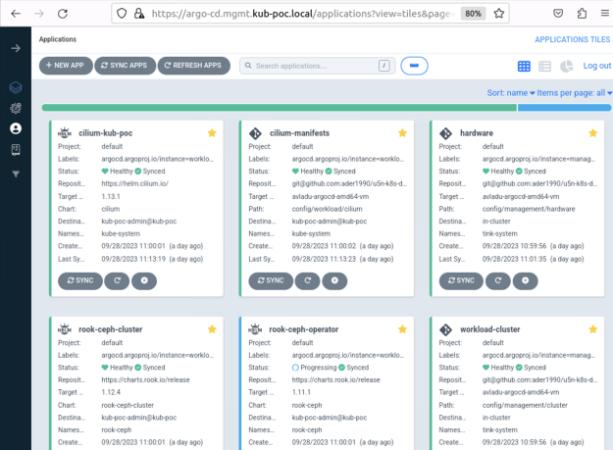Expand sidebar using the arrow at top
This screenshot has width=613, height=450.
(15, 48)
